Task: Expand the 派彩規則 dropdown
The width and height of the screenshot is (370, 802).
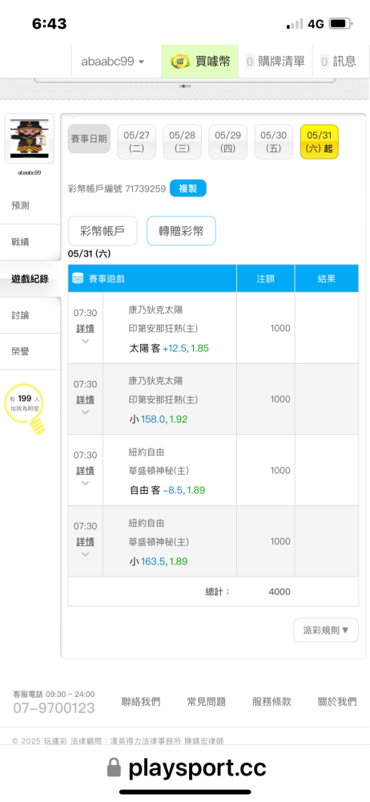Action: (326, 630)
